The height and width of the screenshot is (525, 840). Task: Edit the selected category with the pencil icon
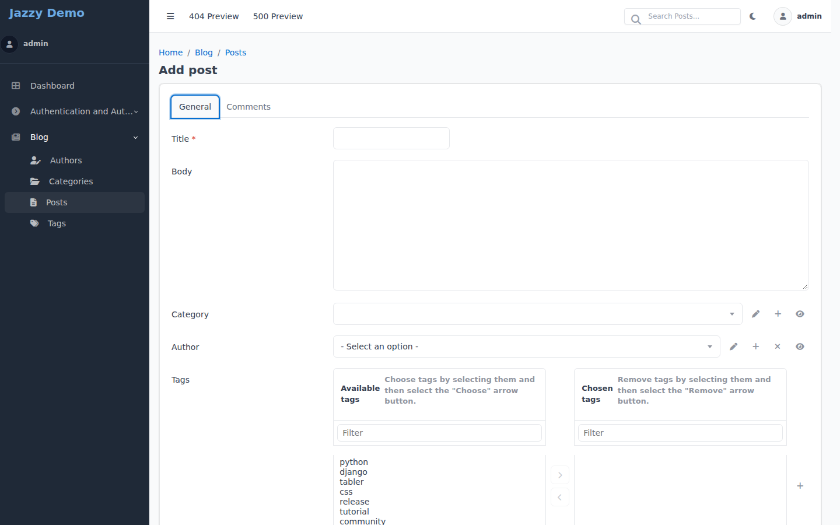point(756,314)
